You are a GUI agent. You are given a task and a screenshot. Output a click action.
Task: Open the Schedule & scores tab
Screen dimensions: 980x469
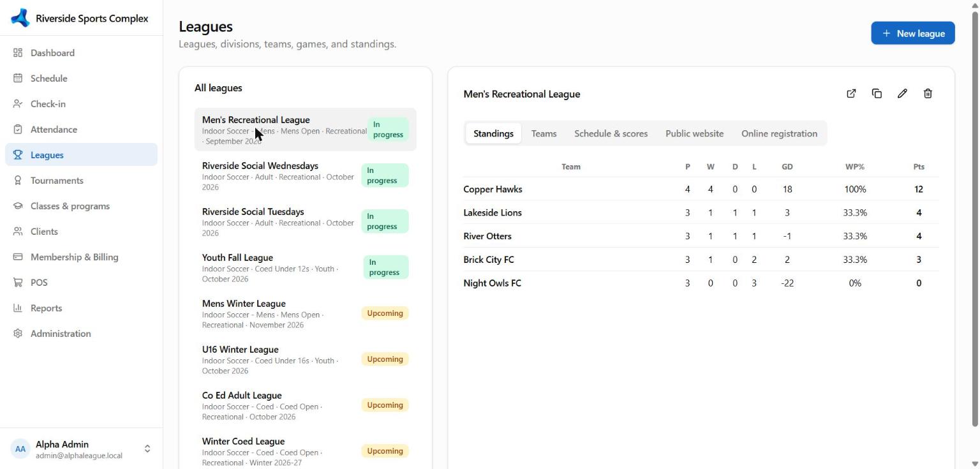pyautogui.click(x=611, y=133)
